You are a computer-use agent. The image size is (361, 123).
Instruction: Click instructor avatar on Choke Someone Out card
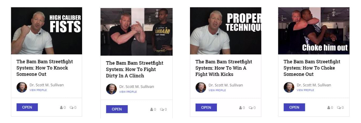tap(289, 87)
